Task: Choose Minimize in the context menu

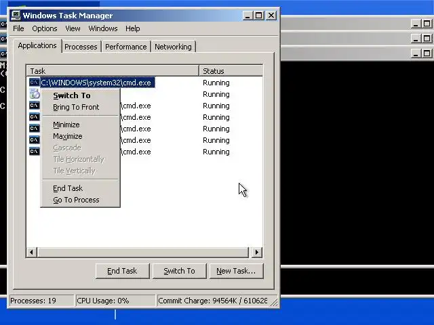Action: click(80, 125)
